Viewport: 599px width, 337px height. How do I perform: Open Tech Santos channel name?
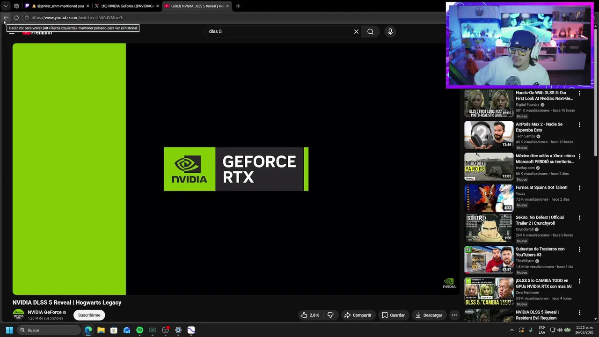tap(526, 136)
